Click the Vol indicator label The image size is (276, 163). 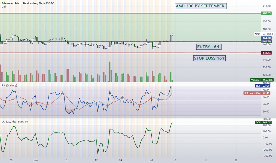tap(4, 7)
